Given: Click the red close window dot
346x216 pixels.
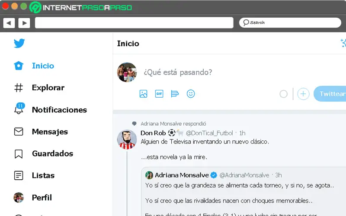Looking at the screenshot, I should 5,6.
